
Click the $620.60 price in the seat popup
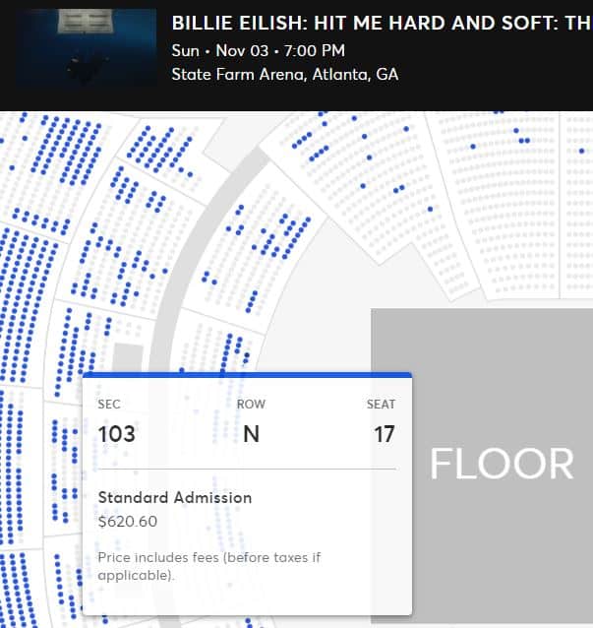point(128,522)
